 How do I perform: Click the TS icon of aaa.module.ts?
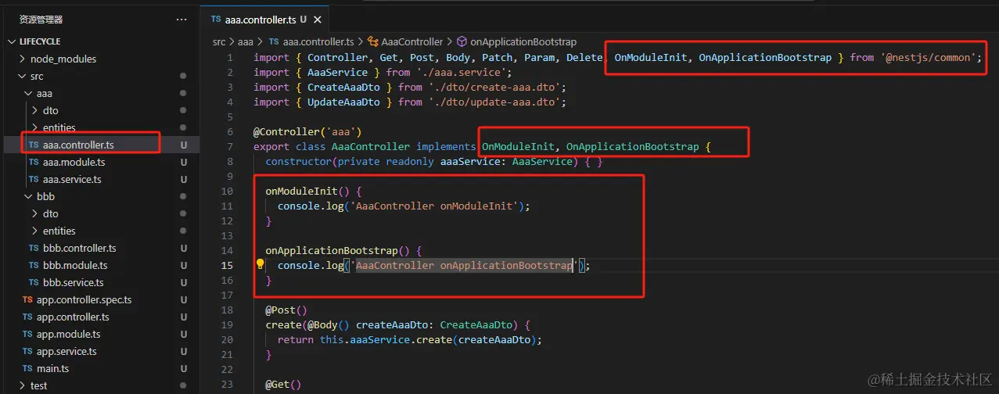[x=34, y=162]
